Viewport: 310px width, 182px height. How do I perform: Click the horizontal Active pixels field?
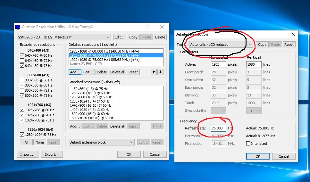click(x=218, y=64)
